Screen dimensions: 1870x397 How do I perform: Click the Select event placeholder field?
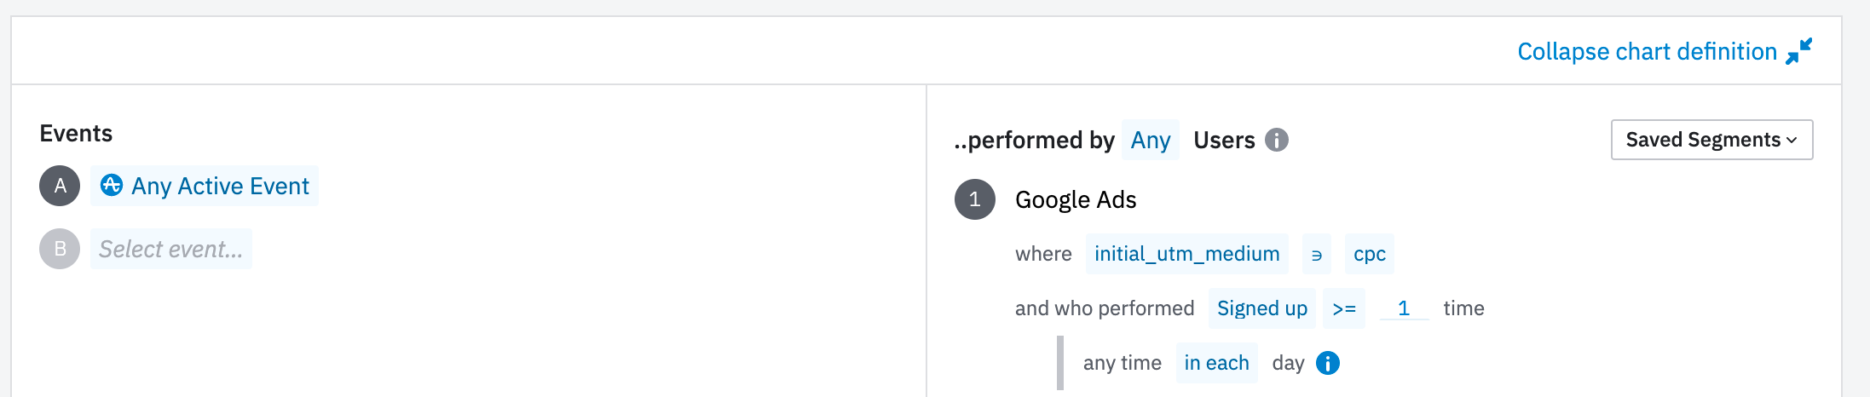[x=170, y=249]
